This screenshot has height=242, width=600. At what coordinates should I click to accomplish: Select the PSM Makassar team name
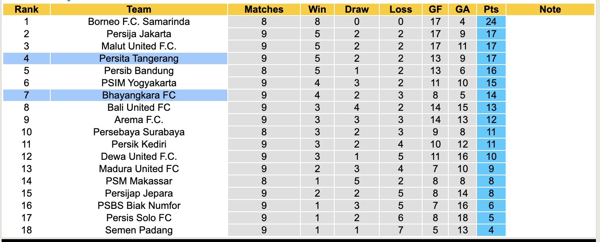pyautogui.click(x=139, y=181)
